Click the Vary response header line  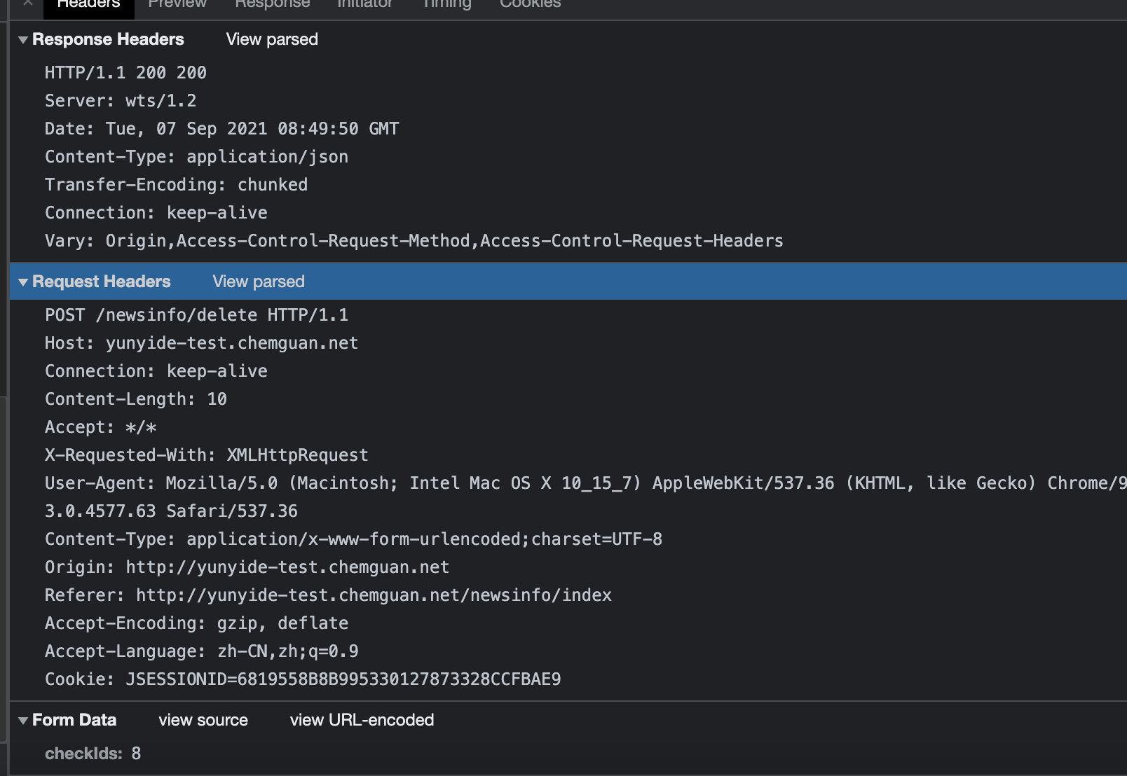414,241
